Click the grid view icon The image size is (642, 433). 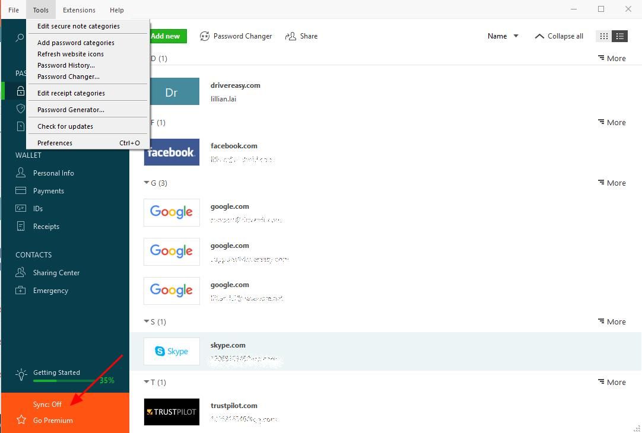[x=604, y=36]
